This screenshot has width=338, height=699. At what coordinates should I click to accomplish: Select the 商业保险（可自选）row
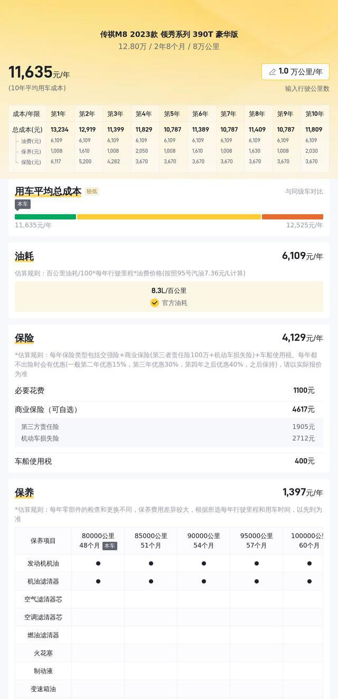tap(169, 409)
